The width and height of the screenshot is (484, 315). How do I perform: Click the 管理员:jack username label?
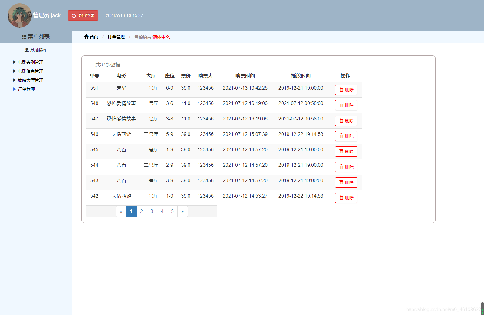pos(47,15)
